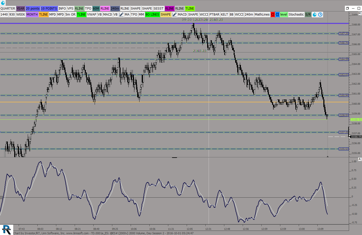Click the blue stopwatch toolbar icon

click(315, 15)
